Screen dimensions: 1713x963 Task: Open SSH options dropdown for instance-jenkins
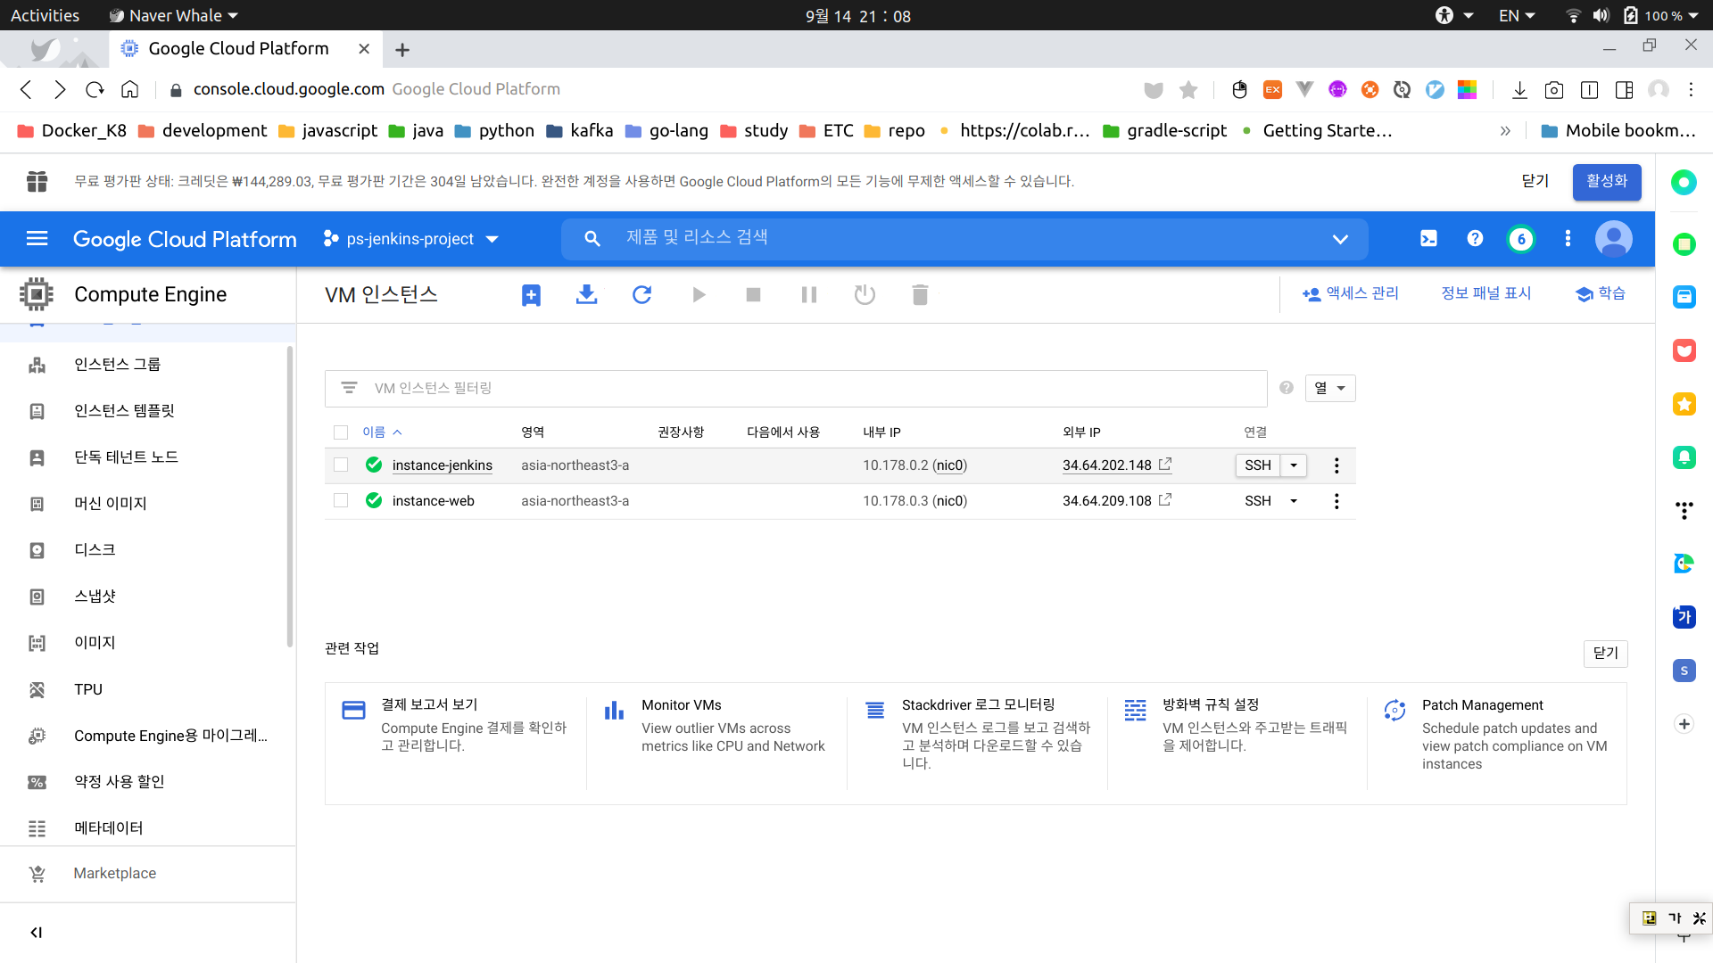1294,465
